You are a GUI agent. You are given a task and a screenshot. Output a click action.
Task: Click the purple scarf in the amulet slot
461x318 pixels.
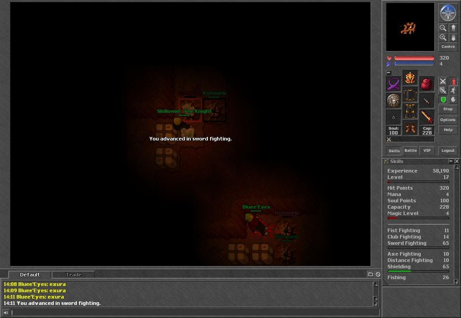393,84
